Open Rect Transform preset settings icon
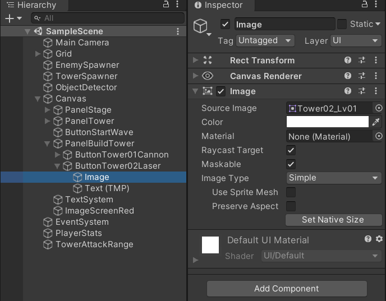 362,61
